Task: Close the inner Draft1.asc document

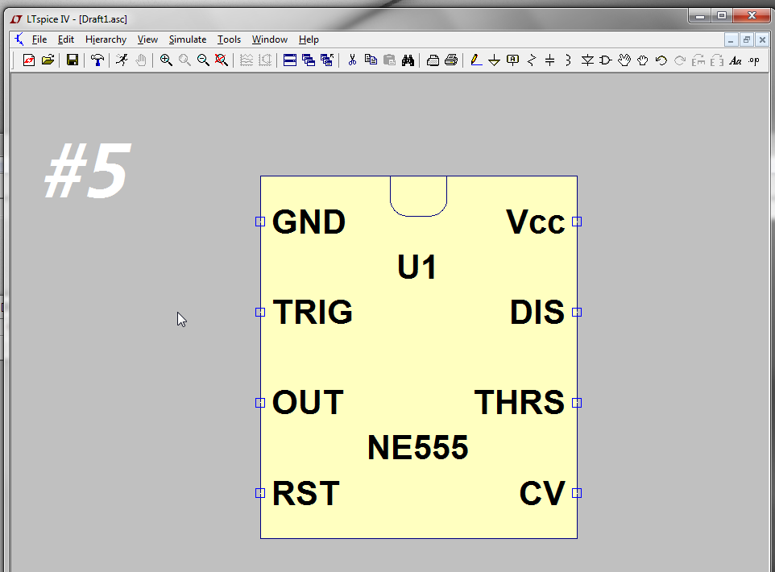Action: point(762,39)
